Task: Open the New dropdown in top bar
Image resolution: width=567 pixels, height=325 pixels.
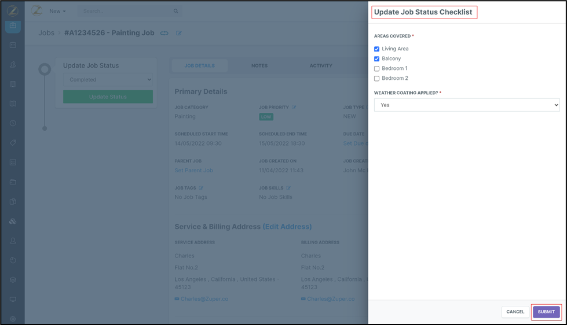Action: tap(57, 11)
